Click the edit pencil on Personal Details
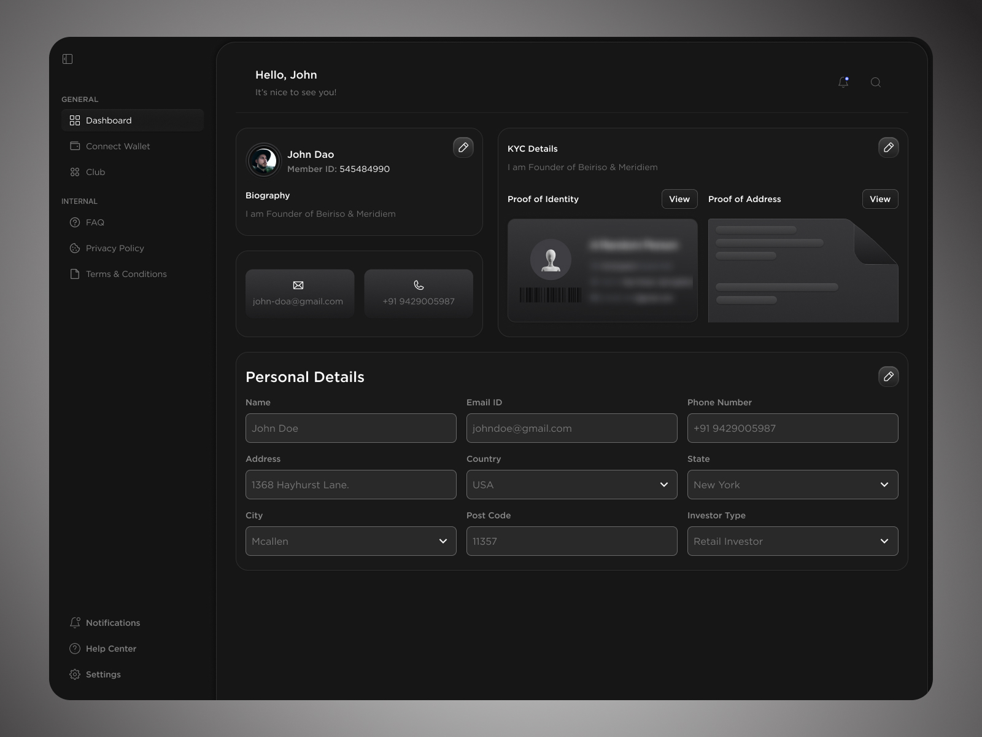Image resolution: width=982 pixels, height=737 pixels. 888,376
